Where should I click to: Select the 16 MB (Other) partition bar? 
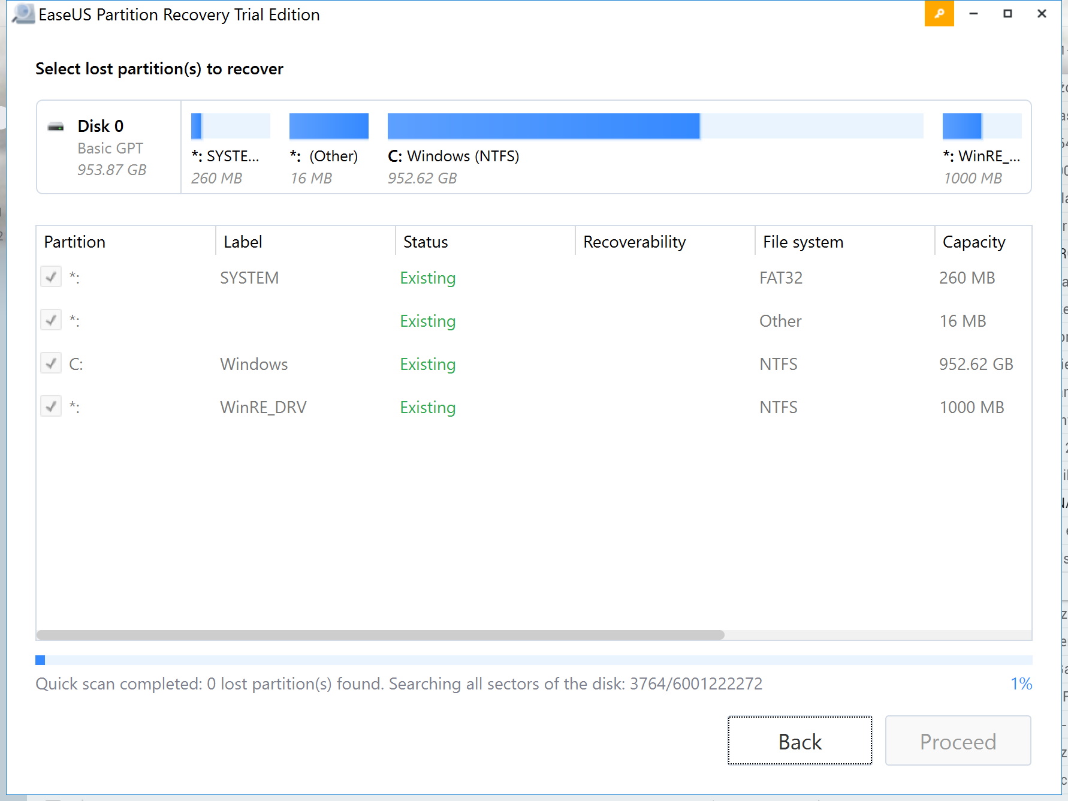click(329, 126)
